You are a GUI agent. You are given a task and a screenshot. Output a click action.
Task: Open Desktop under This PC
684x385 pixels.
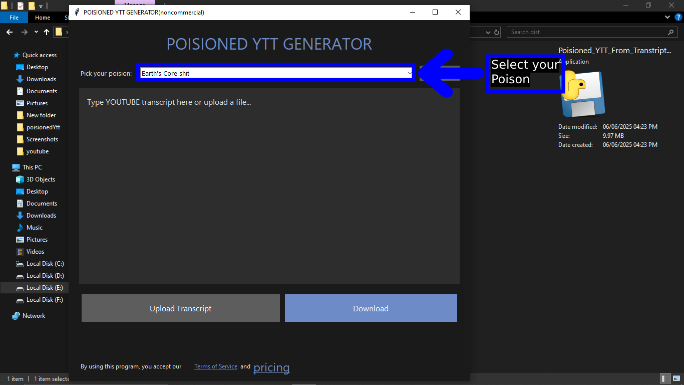pos(37,191)
